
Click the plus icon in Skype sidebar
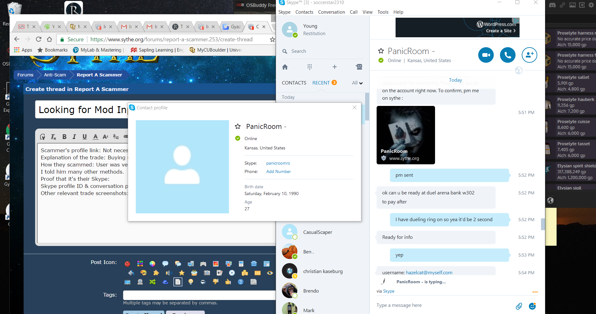point(334,67)
